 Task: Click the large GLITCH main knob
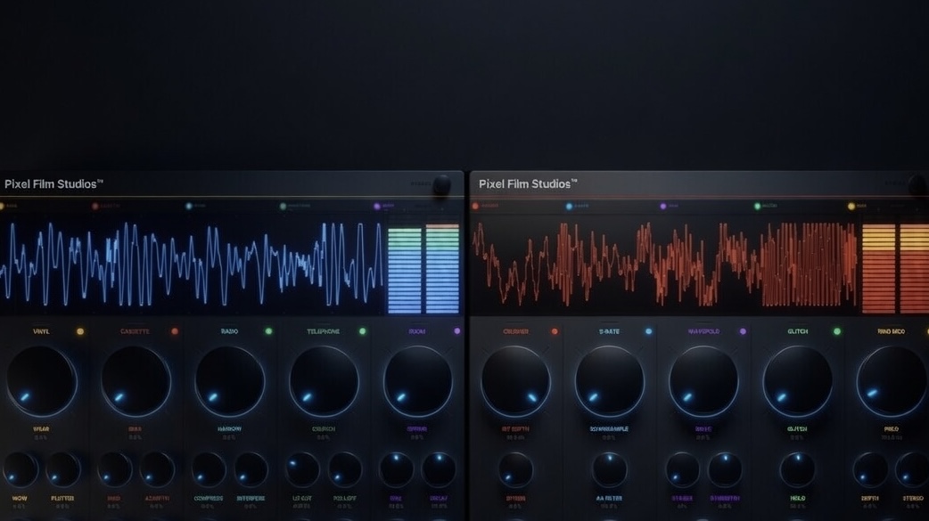click(x=798, y=381)
